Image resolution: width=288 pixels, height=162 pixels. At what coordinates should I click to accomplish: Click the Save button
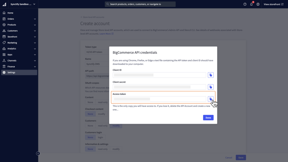coord(241,157)
